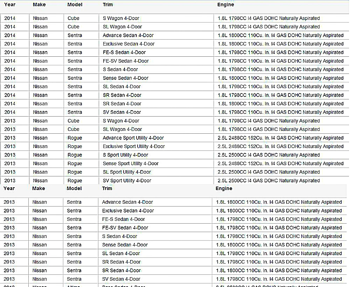Select 2014 Sentra 'FE-S Sedan 4-Door' trim
The width and height of the screenshot is (350, 287).
tap(124, 52)
